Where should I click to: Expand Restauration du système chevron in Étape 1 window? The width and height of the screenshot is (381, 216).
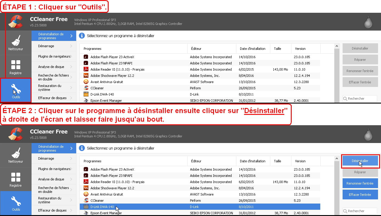(71, 88)
